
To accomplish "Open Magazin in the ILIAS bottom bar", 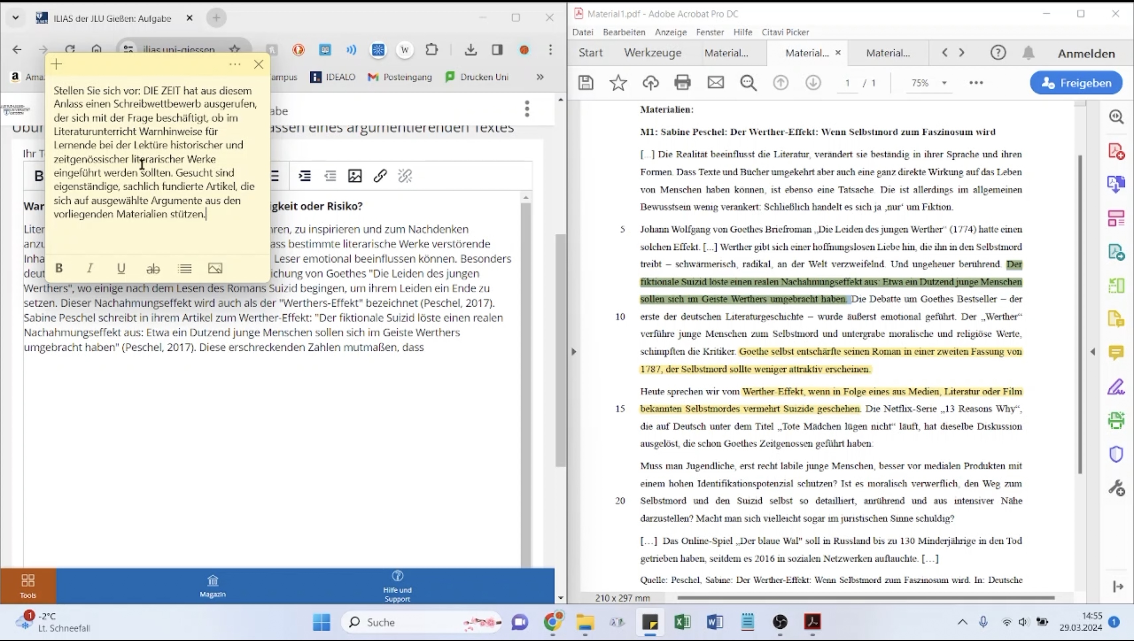I will (x=213, y=586).
